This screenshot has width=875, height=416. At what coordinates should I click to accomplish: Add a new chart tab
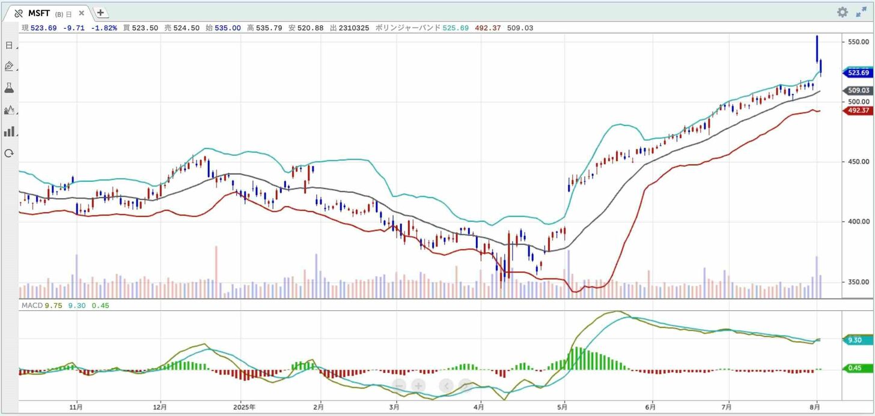click(x=100, y=13)
